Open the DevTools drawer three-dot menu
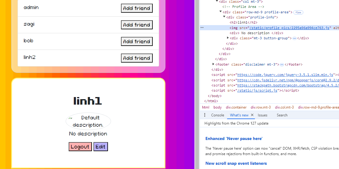 click(x=205, y=115)
